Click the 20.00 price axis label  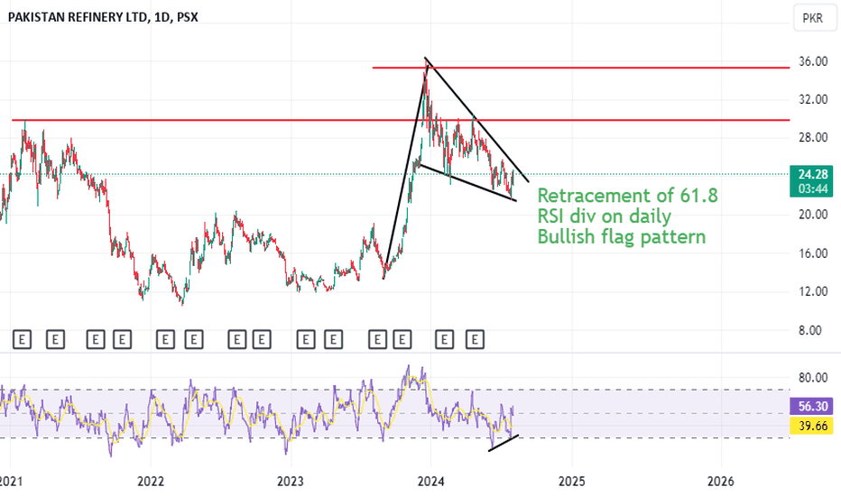813,215
